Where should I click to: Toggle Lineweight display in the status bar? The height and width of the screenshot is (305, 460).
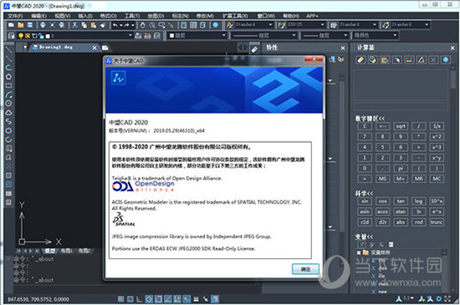click(197, 299)
